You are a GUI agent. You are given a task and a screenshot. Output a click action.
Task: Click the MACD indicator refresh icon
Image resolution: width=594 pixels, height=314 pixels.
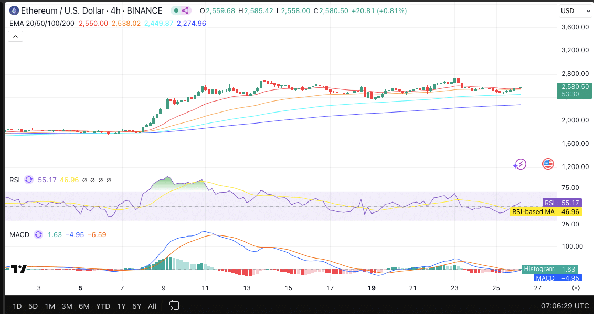coord(38,234)
